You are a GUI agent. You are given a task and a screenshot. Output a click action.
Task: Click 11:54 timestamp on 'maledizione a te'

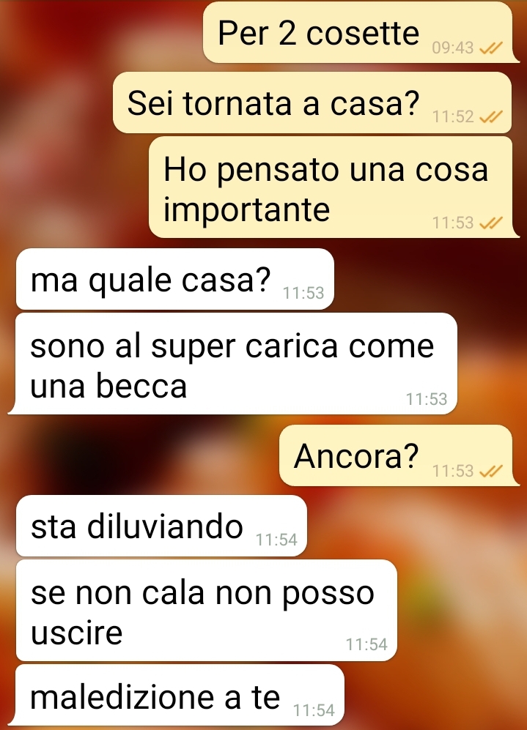click(314, 710)
